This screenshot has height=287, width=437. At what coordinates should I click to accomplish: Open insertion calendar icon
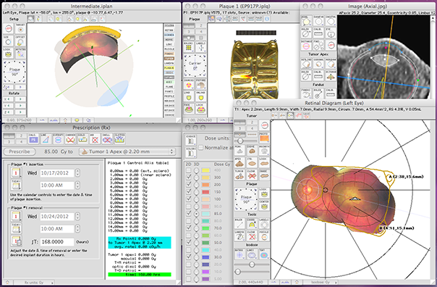(16, 172)
